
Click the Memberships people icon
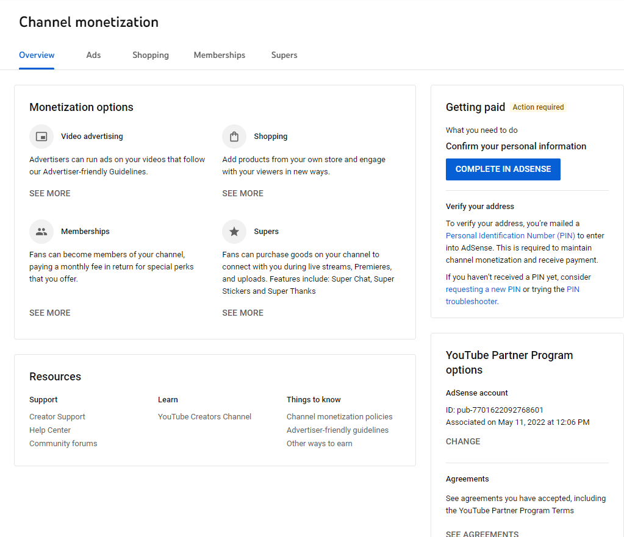pyautogui.click(x=41, y=232)
